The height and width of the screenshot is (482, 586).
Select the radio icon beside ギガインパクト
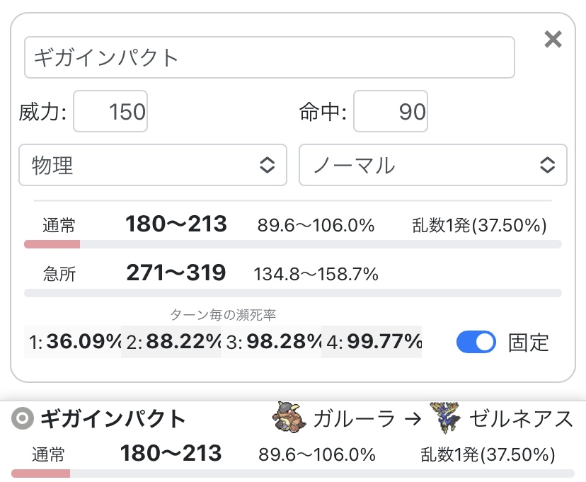23,419
